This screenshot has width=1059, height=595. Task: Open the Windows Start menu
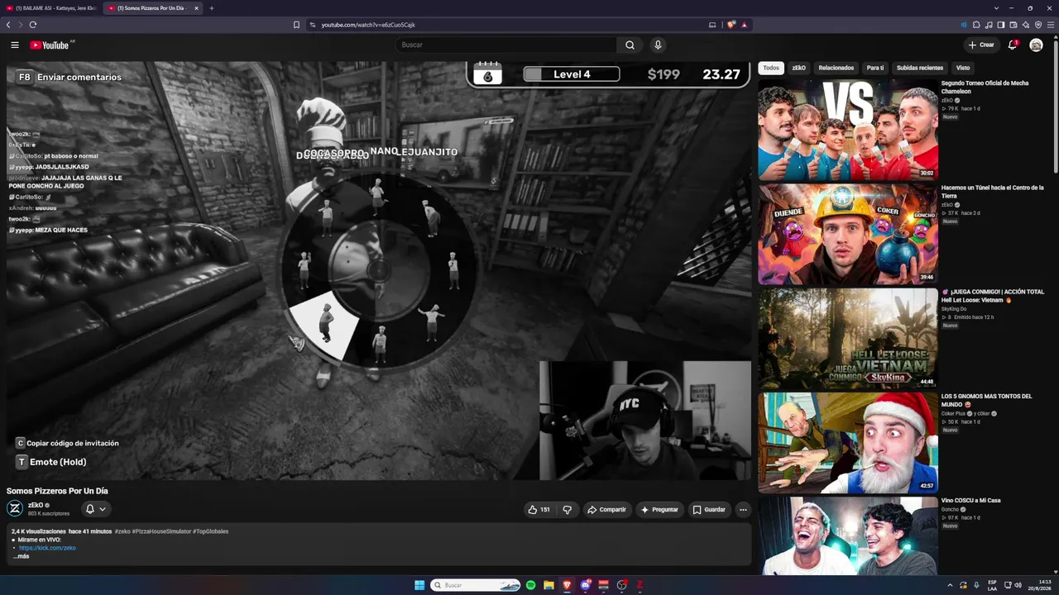(x=419, y=585)
